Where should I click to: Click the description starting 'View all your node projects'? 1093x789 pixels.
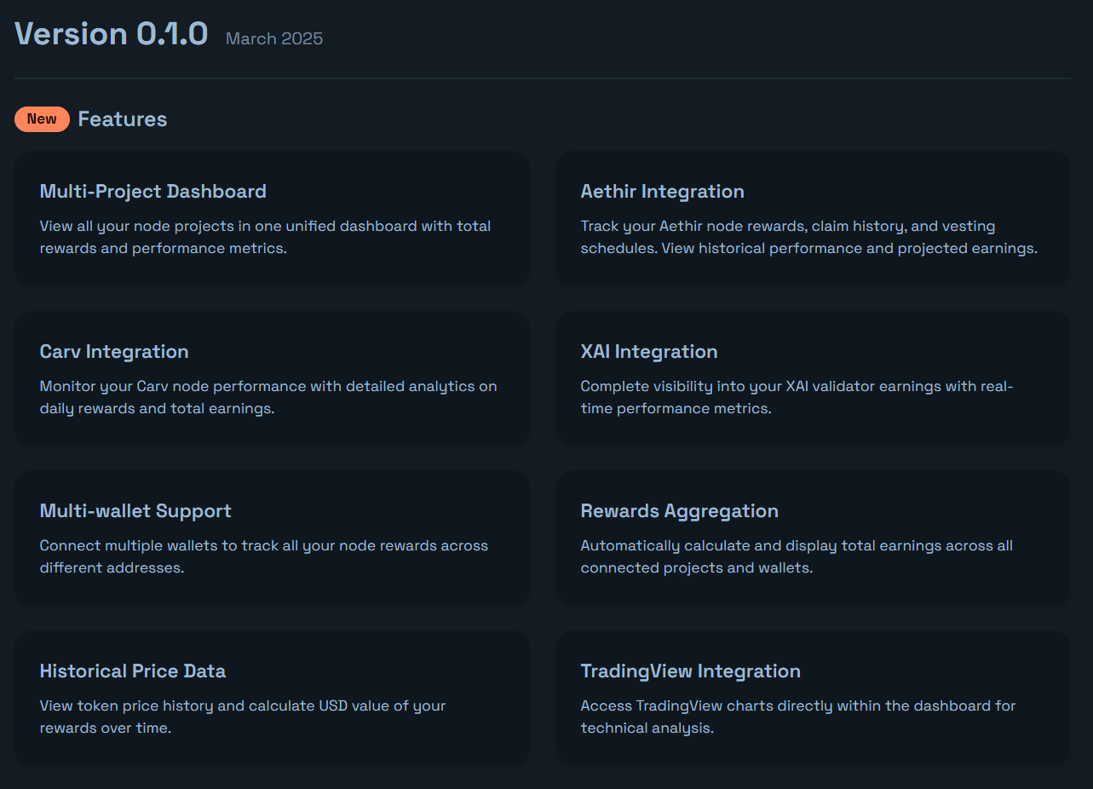(x=266, y=238)
